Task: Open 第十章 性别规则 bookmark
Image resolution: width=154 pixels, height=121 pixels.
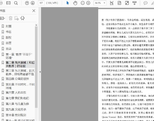Action: pos(16,115)
